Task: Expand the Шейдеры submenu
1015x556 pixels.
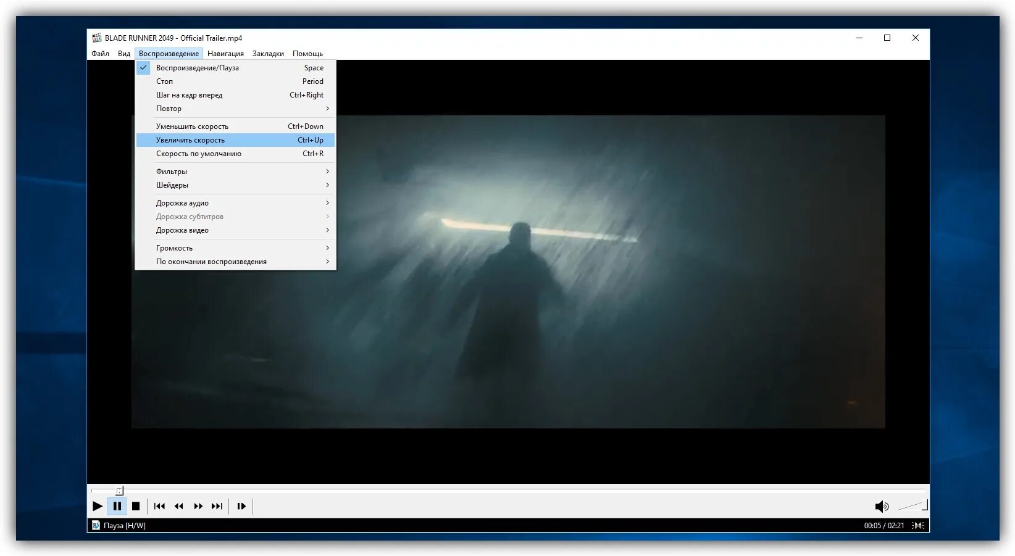Action: 235,185
